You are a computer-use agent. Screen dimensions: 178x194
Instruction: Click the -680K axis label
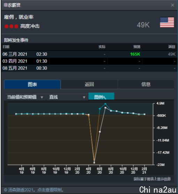161,116
